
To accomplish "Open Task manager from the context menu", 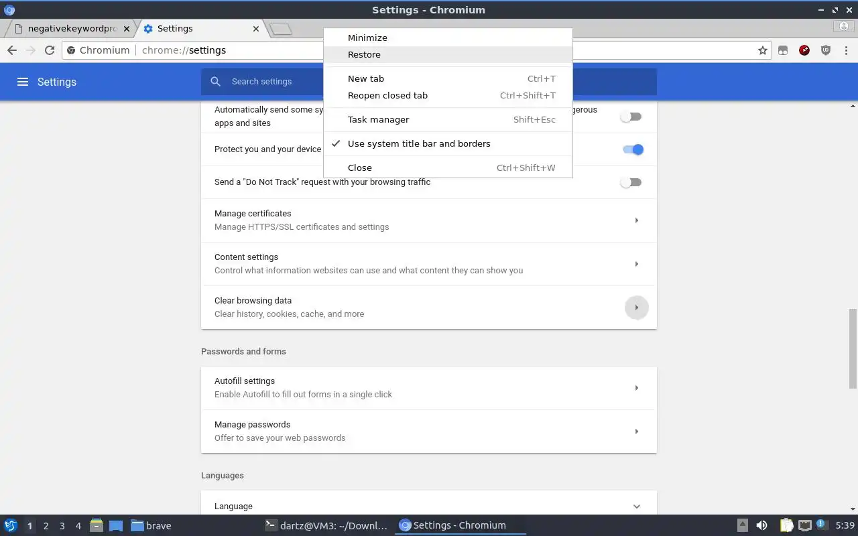I will [x=448, y=119].
